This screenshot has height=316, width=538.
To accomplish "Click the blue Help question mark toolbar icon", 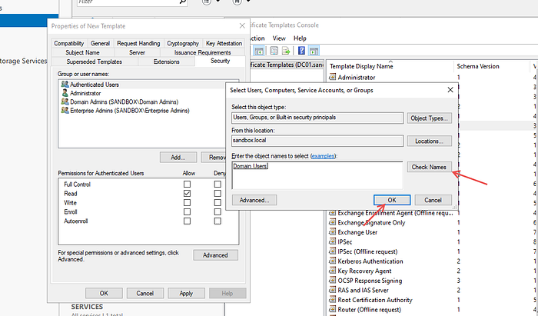I will [x=301, y=51].
